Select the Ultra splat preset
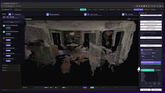Screen dimensions: 165x93 tap(156, 57)
